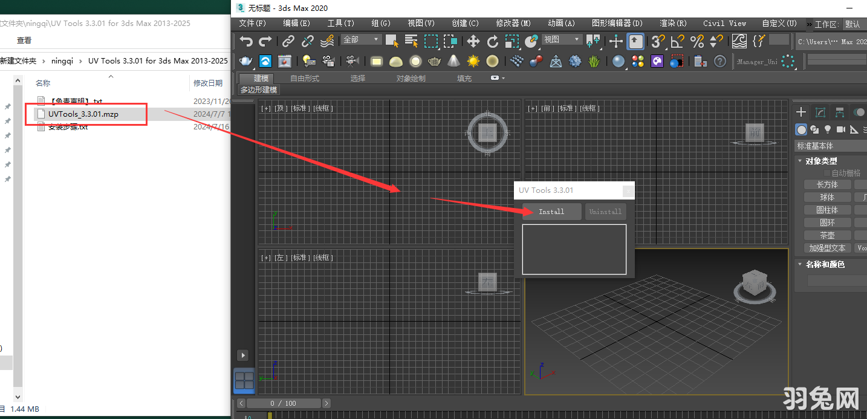The height and width of the screenshot is (419, 867).
Task: Select the Rotate tool on the toolbar
Action: click(492, 41)
